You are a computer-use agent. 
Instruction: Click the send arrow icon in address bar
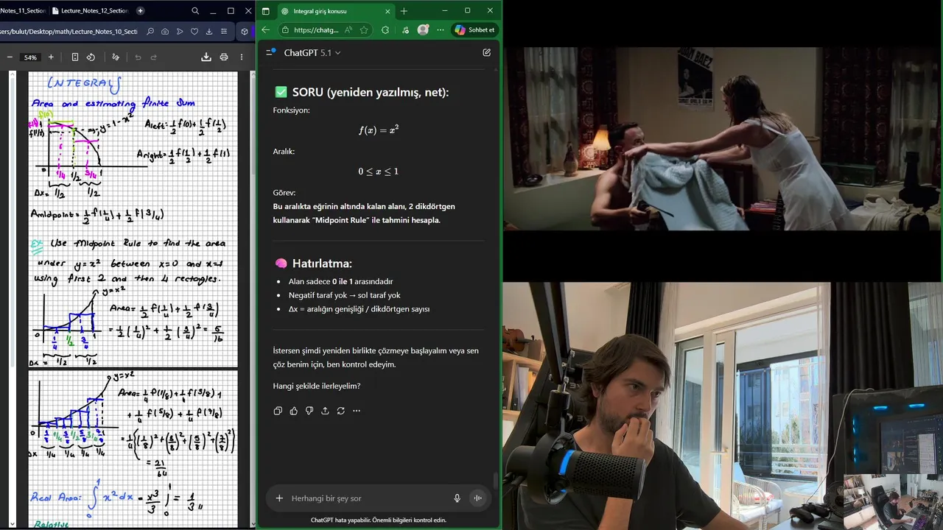pos(180,32)
